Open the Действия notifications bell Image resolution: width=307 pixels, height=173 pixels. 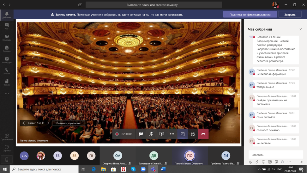(x=7, y=15)
